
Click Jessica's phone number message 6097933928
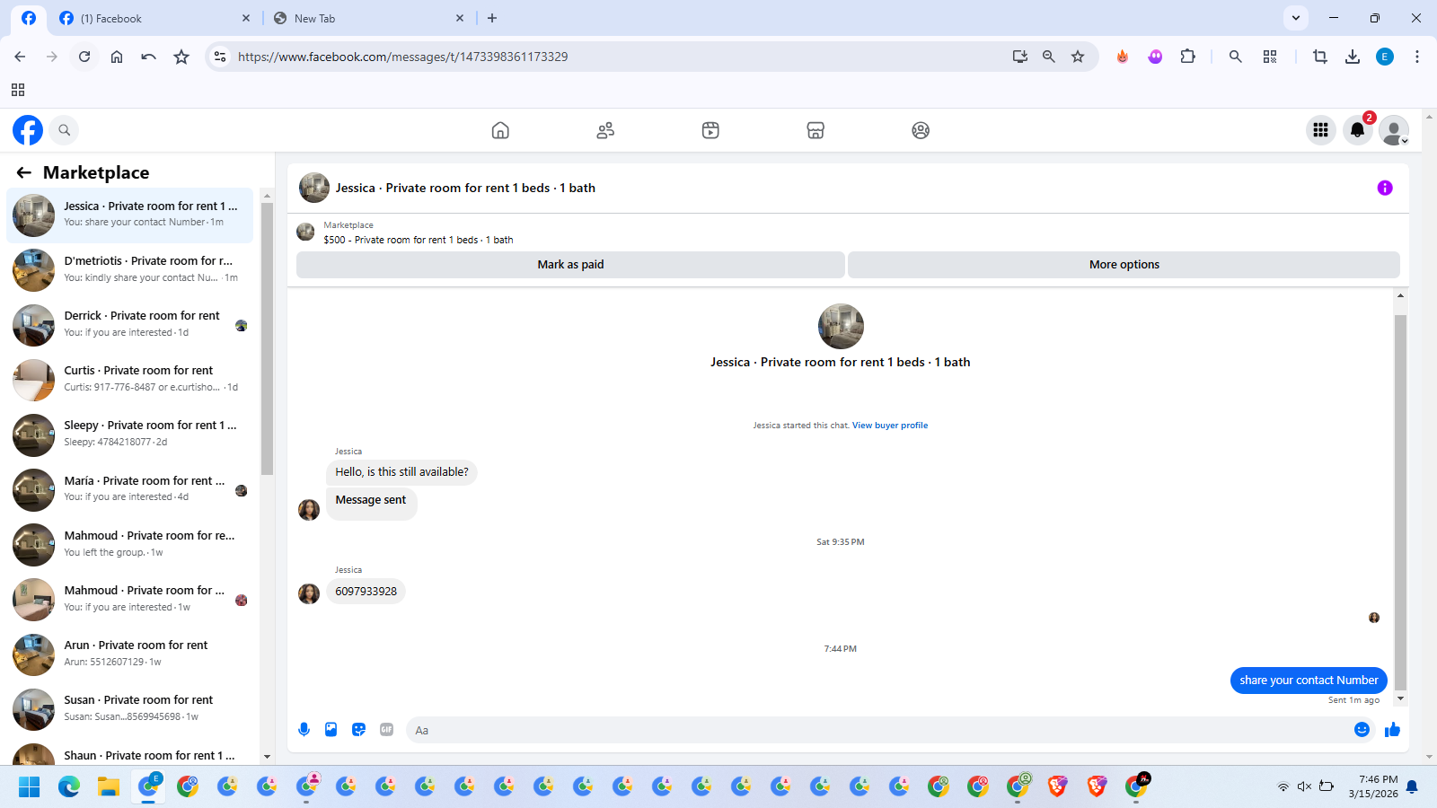[366, 592]
